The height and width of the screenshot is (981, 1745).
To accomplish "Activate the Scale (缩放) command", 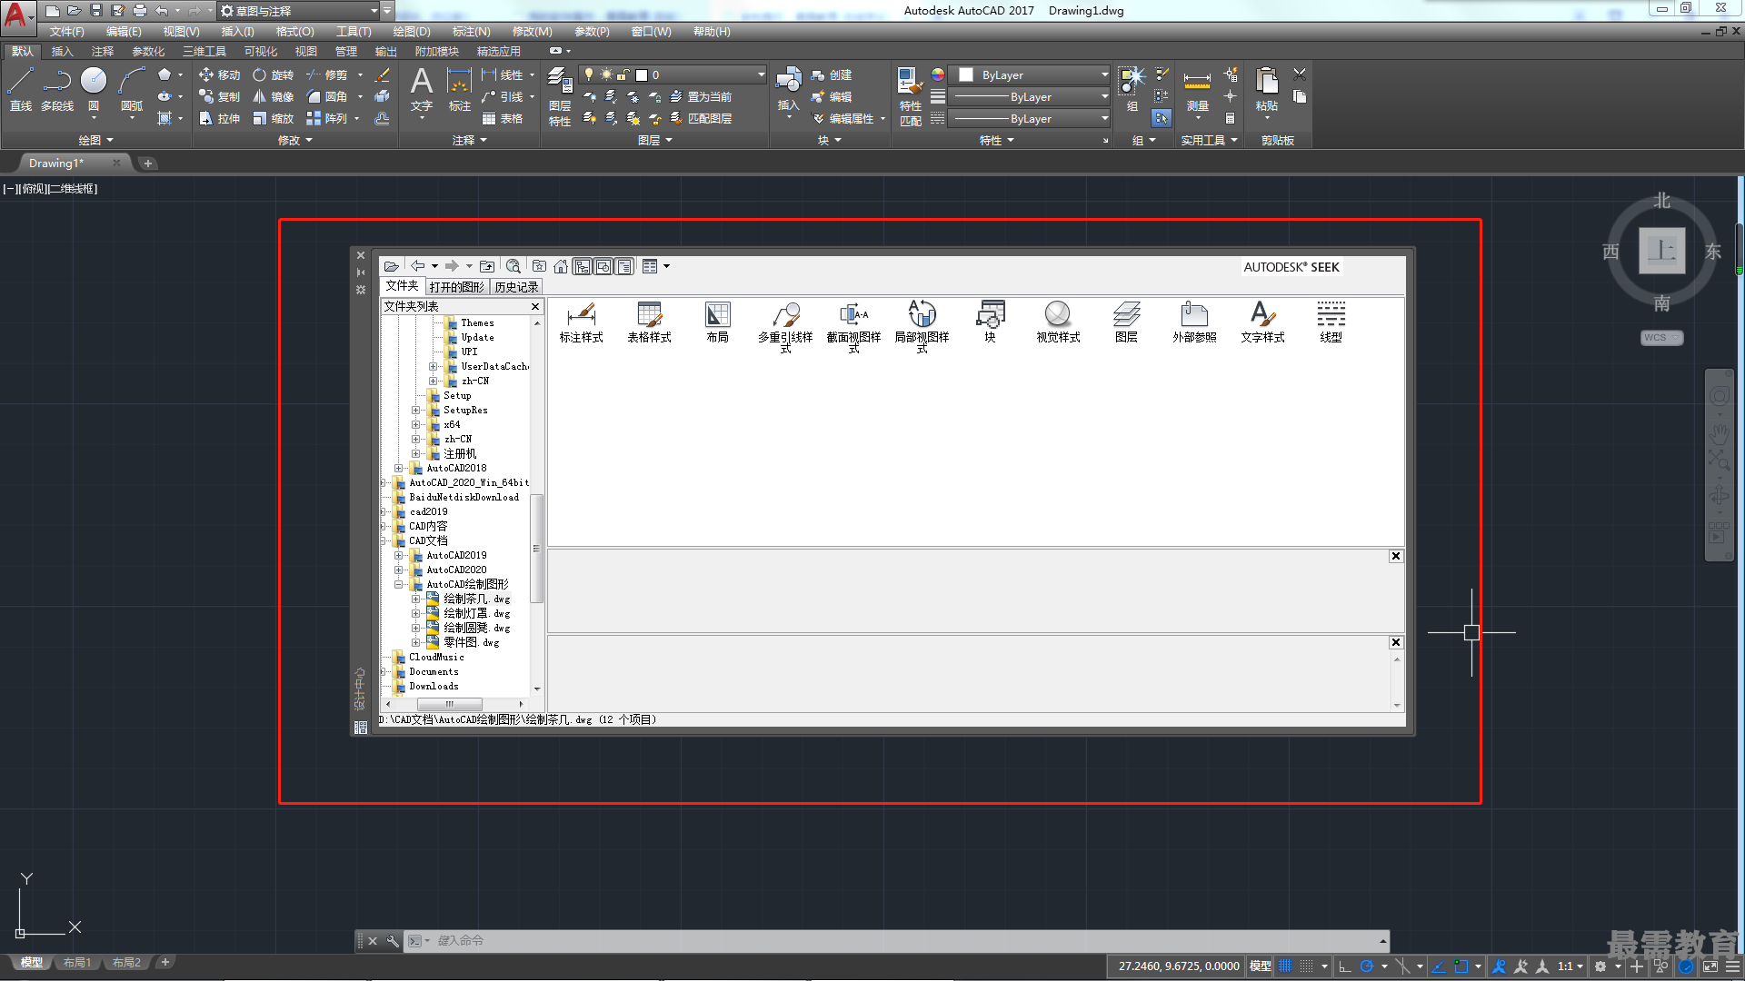I will pos(274,118).
